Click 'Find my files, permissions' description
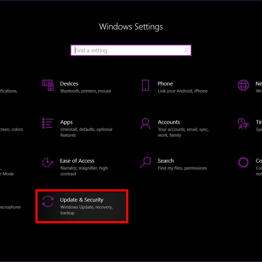 [182, 168]
